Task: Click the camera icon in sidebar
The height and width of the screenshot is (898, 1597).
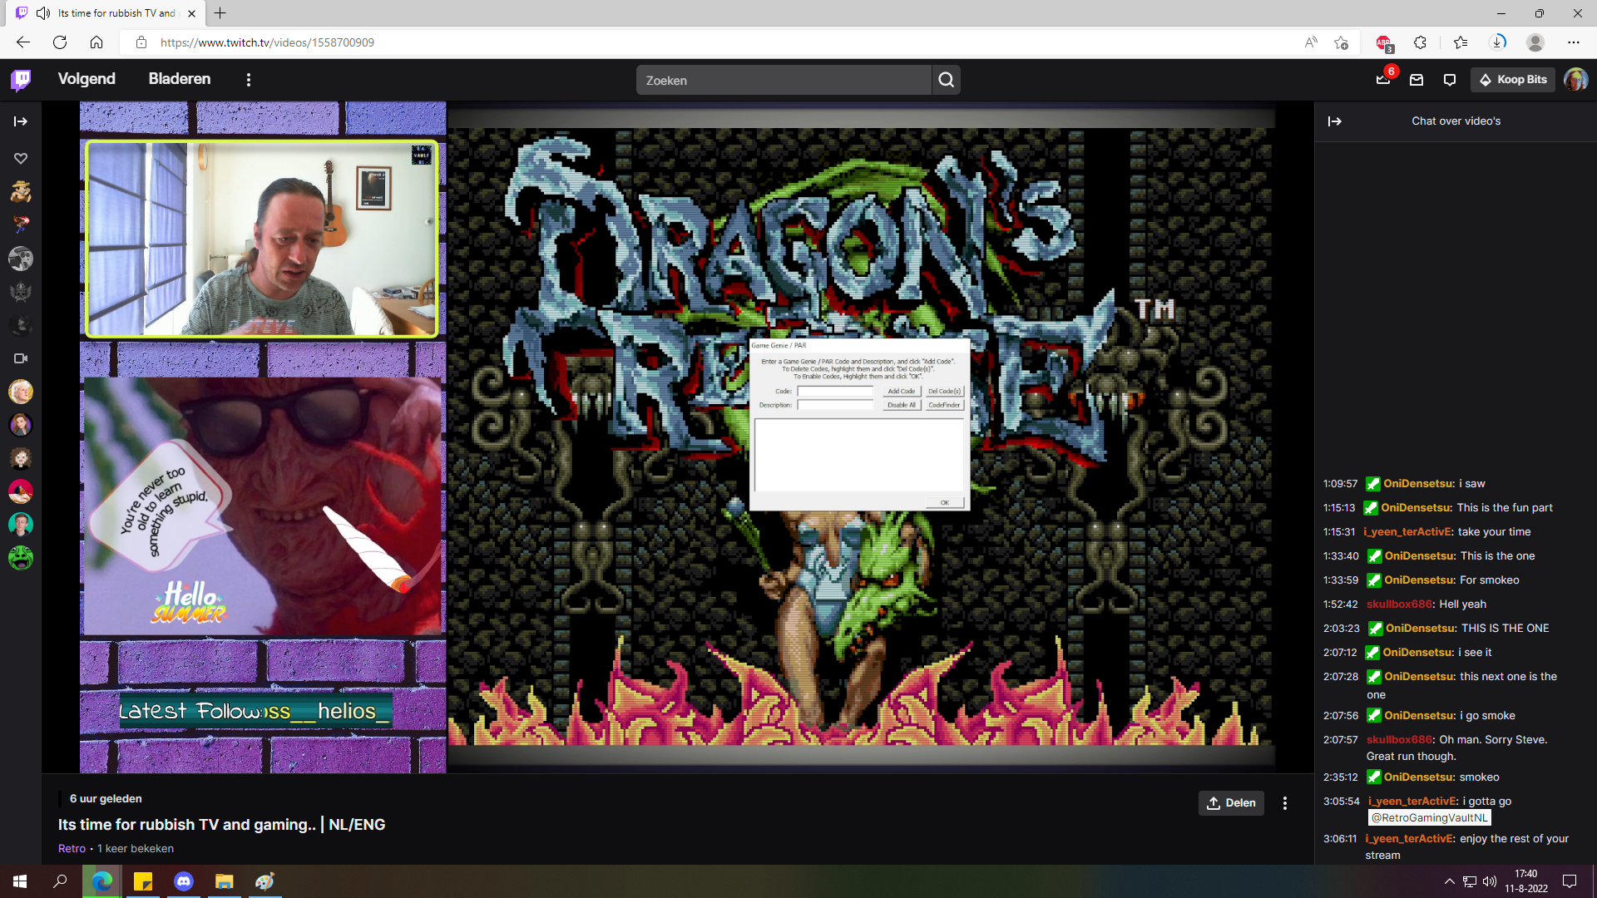Action: (x=21, y=358)
